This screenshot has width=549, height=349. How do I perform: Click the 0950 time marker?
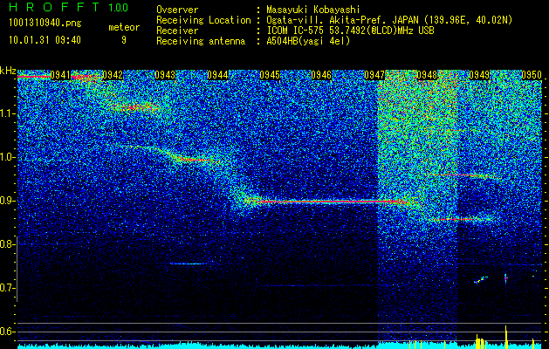pos(532,75)
